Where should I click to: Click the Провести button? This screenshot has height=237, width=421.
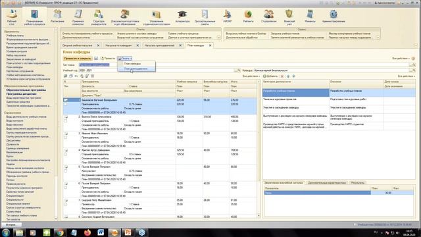[x=108, y=59]
